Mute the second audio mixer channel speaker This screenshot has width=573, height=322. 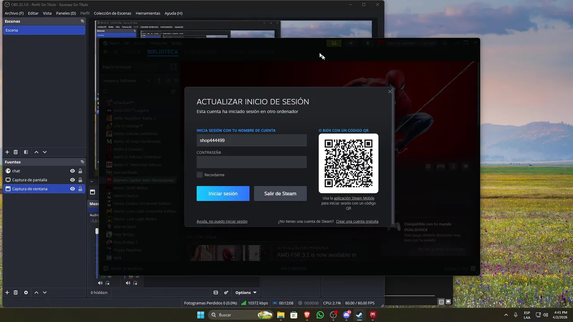(x=128, y=283)
